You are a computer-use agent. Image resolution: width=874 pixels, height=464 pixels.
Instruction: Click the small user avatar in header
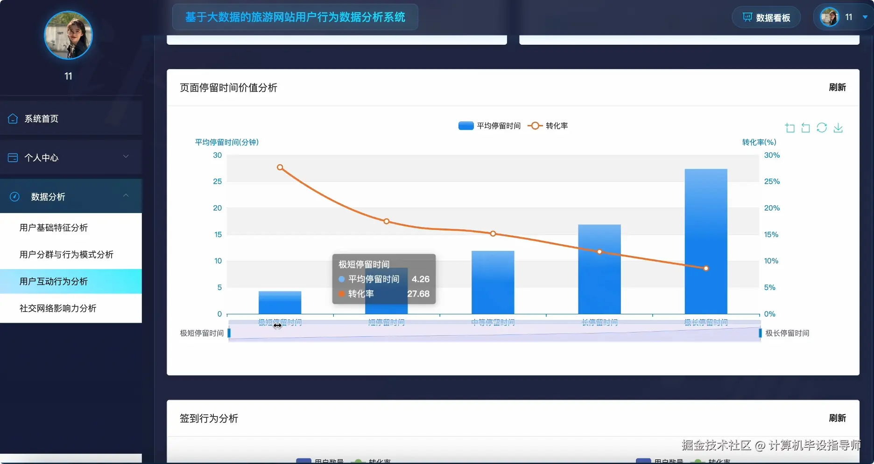pyautogui.click(x=830, y=17)
